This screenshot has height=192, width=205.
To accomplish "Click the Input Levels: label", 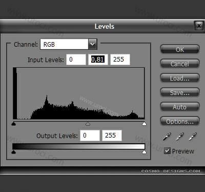I will pyautogui.click(x=46, y=60).
